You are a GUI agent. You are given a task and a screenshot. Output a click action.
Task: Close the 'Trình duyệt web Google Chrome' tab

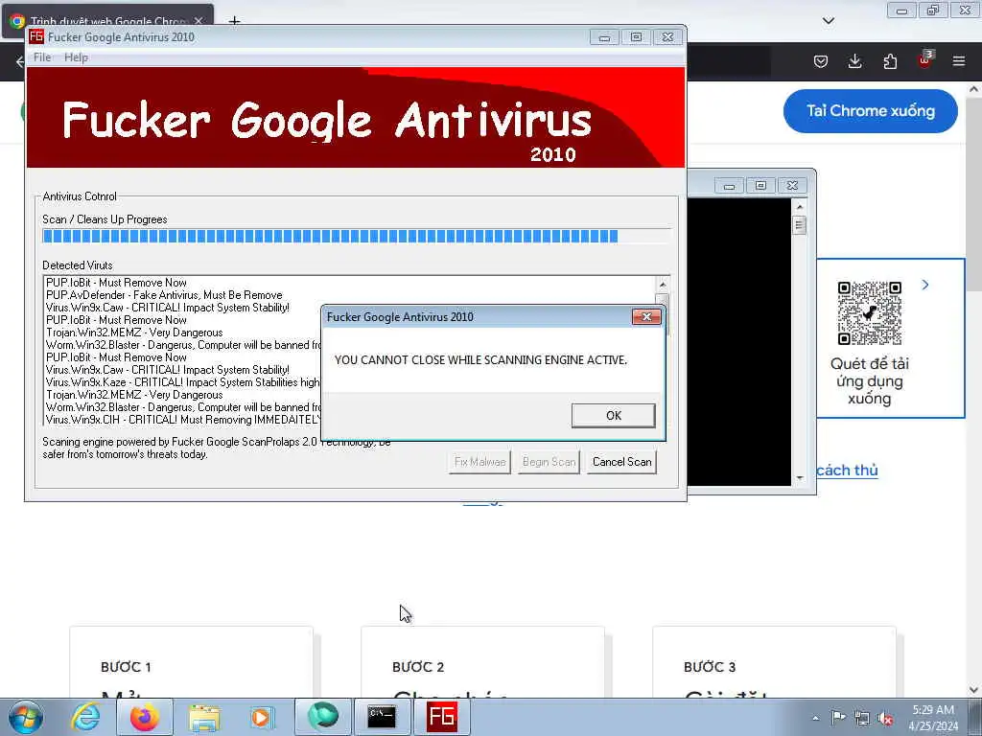coord(199,21)
